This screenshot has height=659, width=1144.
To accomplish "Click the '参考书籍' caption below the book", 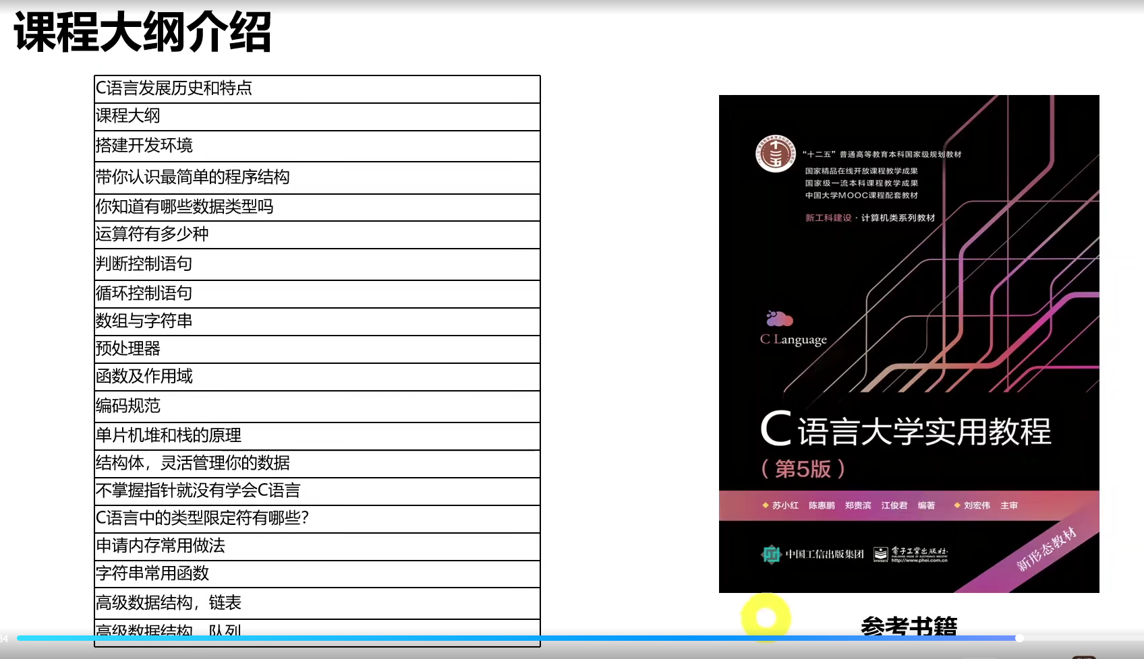I will [x=909, y=627].
